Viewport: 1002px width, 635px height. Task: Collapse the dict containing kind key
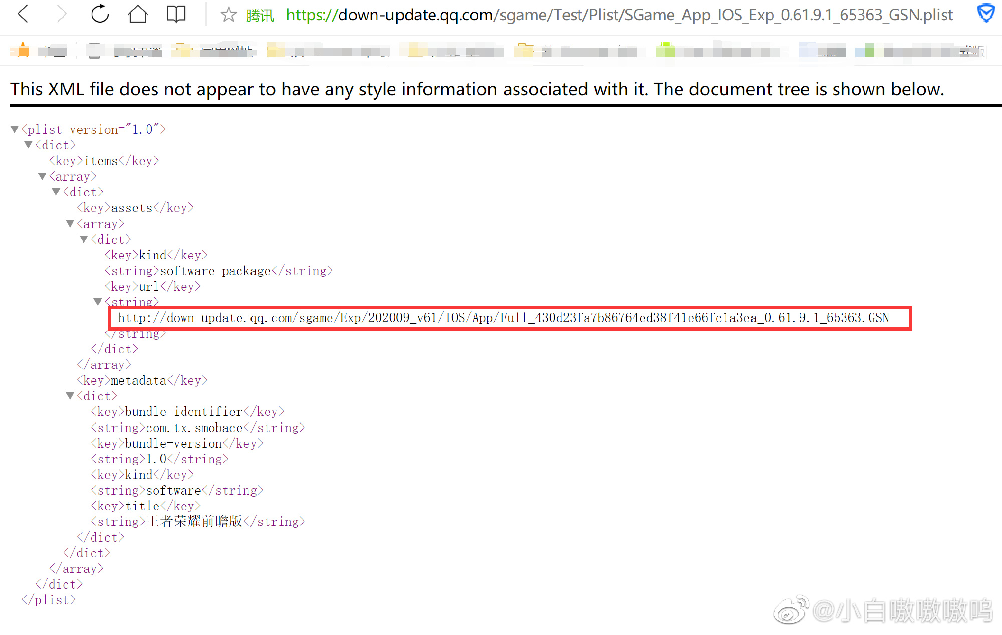click(x=84, y=239)
